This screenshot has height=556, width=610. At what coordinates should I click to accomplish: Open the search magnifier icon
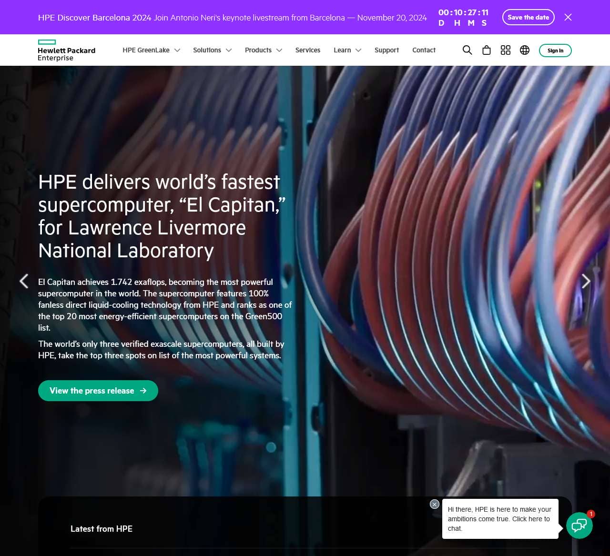(467, 50)
